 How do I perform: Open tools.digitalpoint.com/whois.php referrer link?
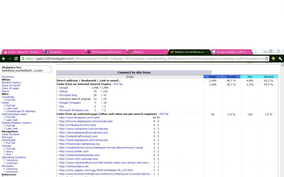pyautogui.click(x=84, y=140)
